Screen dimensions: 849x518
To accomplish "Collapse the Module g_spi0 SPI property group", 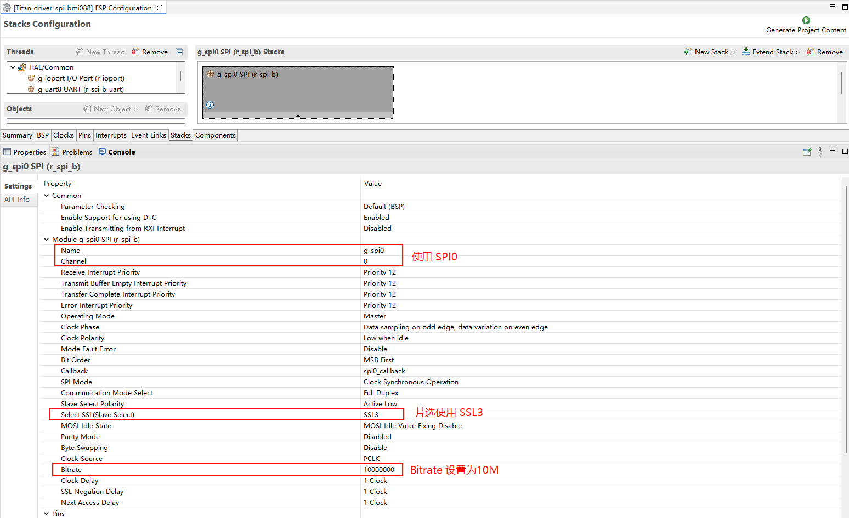I will coord(47,240).
